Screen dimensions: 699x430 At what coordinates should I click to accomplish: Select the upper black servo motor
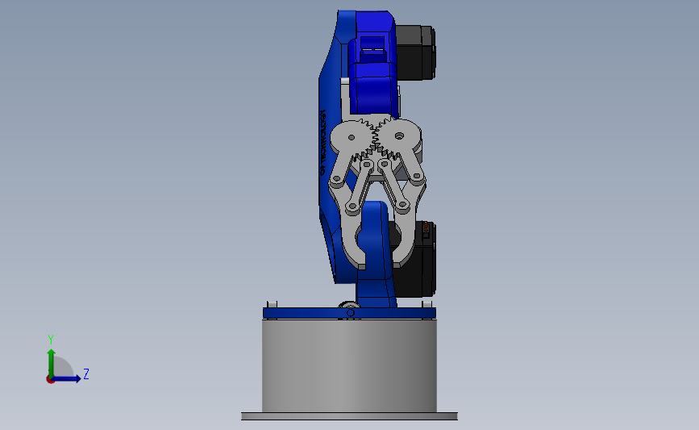pos(415,52)
